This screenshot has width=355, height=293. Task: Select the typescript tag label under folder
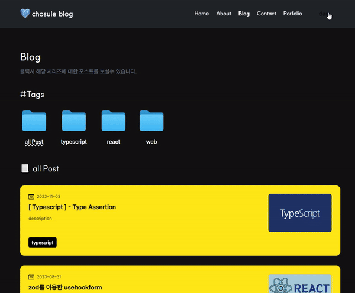pyautogui.click(x=74, y=142)
